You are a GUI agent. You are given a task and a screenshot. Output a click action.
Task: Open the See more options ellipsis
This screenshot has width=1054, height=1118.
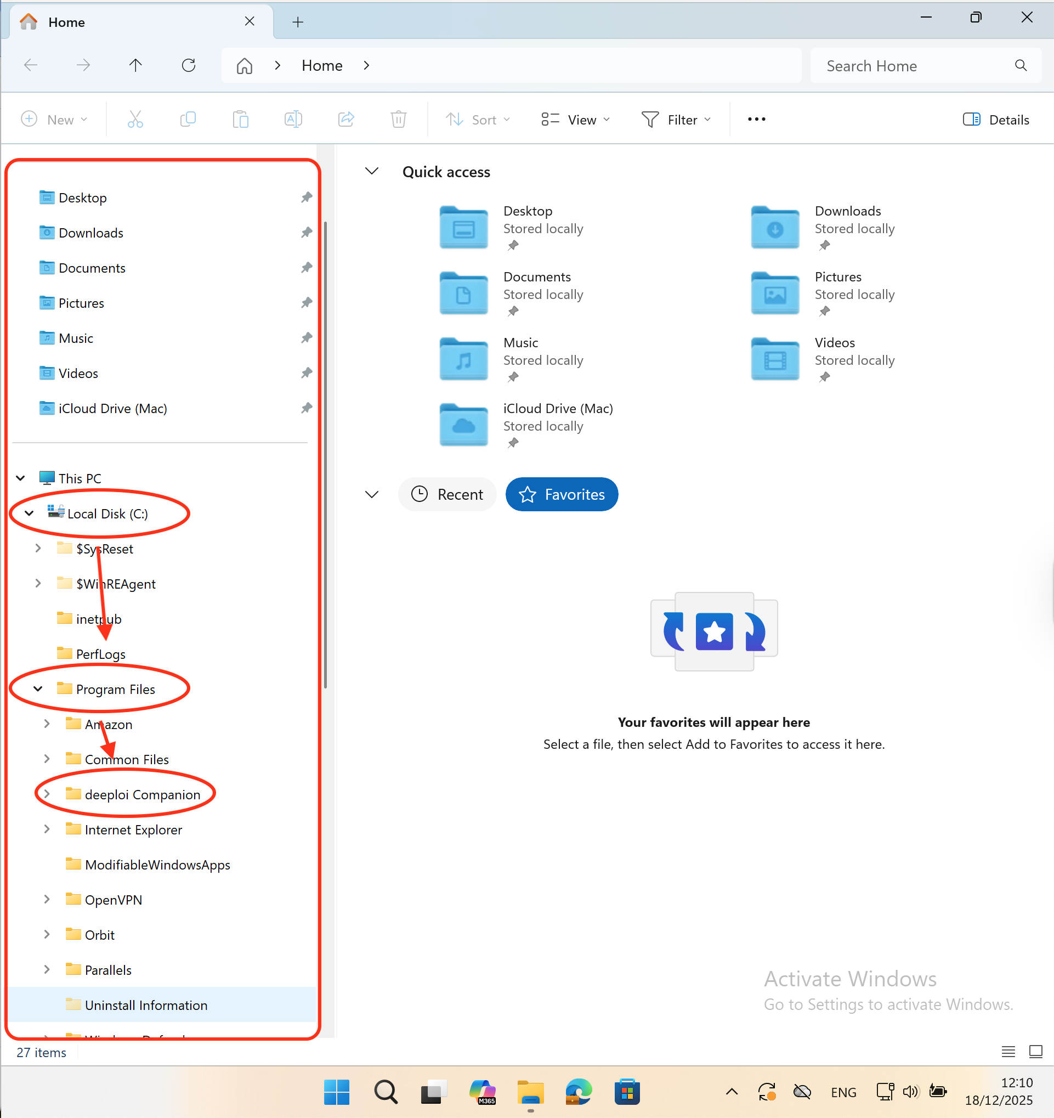coord(756,119)
